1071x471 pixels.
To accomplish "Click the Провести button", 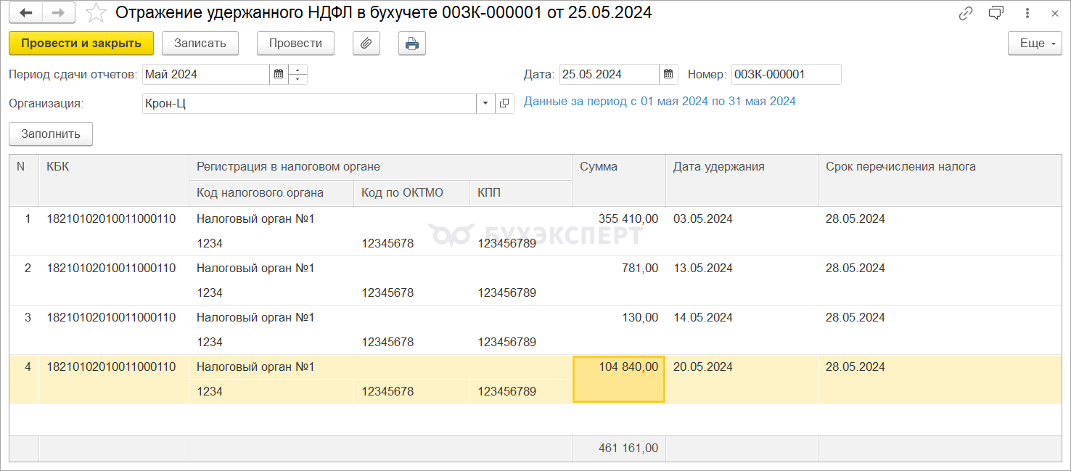I will click(295, 44).
